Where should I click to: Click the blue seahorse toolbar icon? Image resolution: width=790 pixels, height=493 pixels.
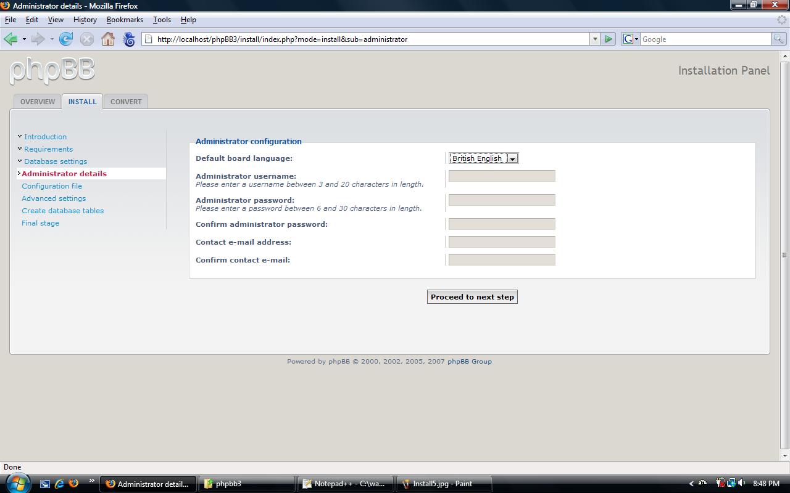(129, 39)
